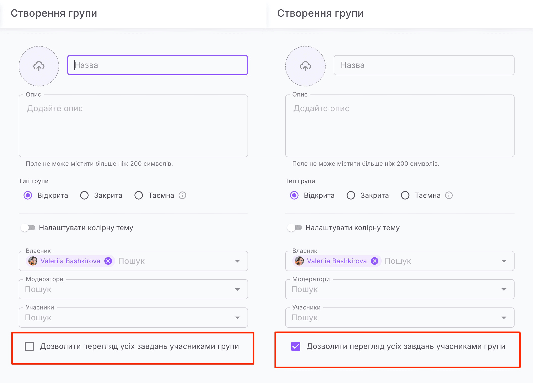The image size is (533, 383).
Task: Select Відкрита radio in right panel
Action: [x=294, y=195]
